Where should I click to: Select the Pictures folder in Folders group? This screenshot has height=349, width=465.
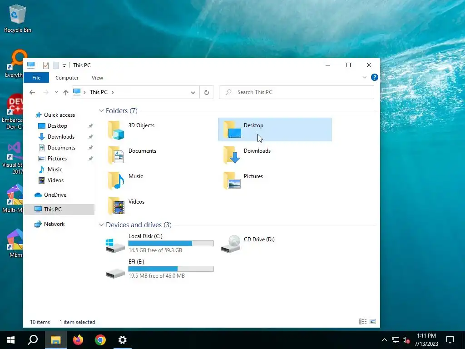pos(243,180)
